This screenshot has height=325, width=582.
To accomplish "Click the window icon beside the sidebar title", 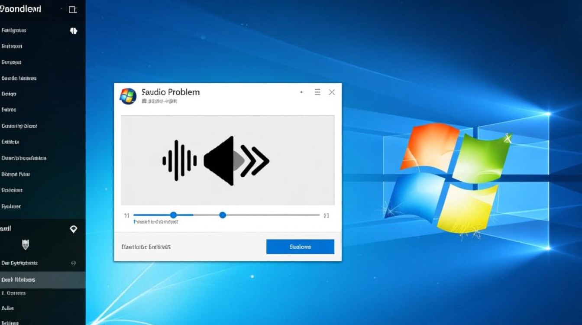I will 73,9.
